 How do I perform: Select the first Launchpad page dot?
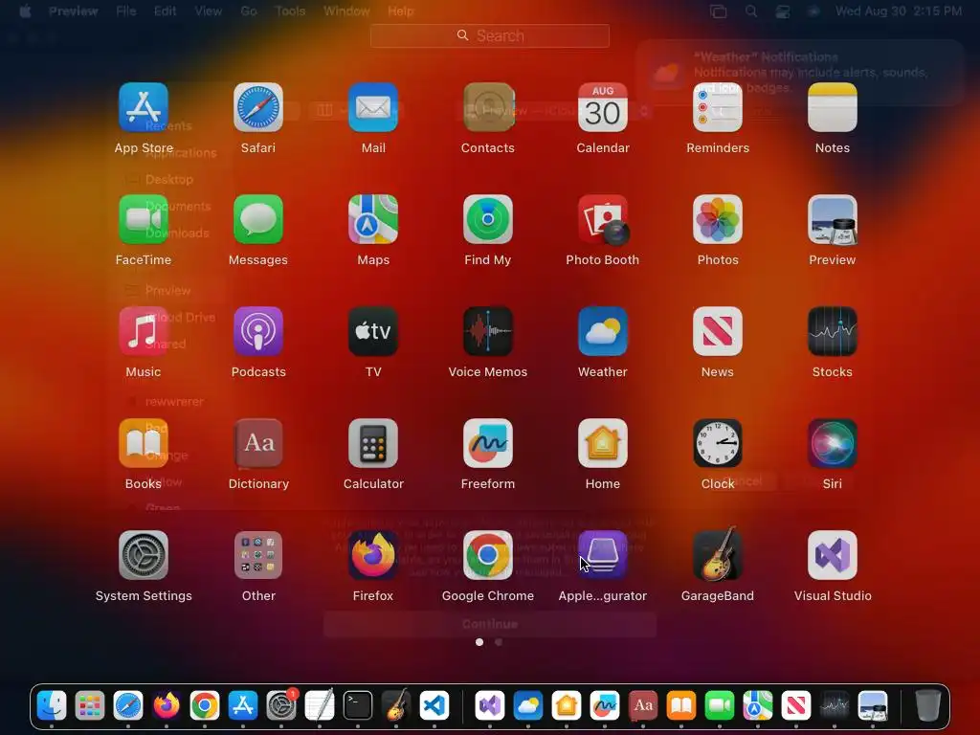point(479,642)
